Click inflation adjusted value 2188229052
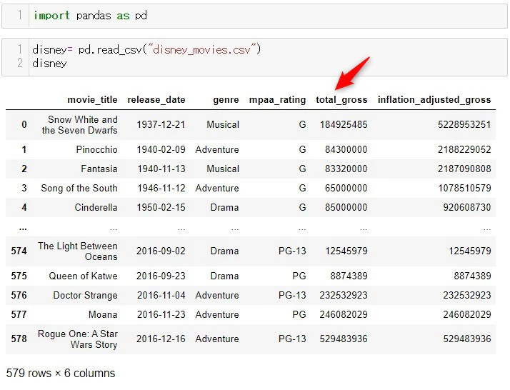 tap(464, 149)
